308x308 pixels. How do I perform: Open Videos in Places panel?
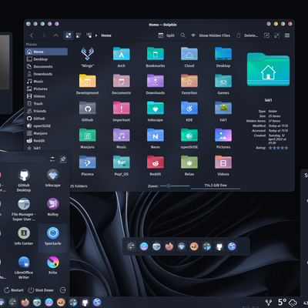(46, 96)
